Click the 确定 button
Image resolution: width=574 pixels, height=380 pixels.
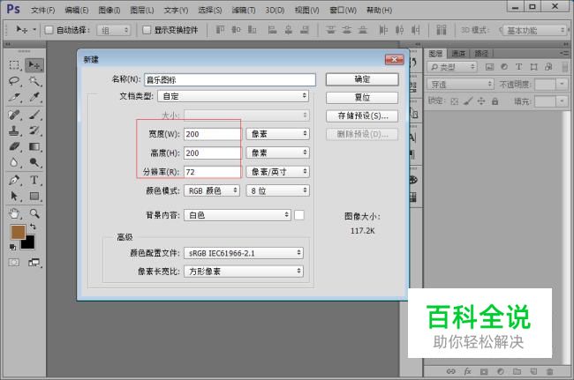click(x=362, y=79)
